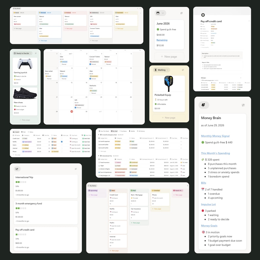Open Rent / Mortgage card in Paid column
Screen dimensions: 260x260
(x=139, y=199)
